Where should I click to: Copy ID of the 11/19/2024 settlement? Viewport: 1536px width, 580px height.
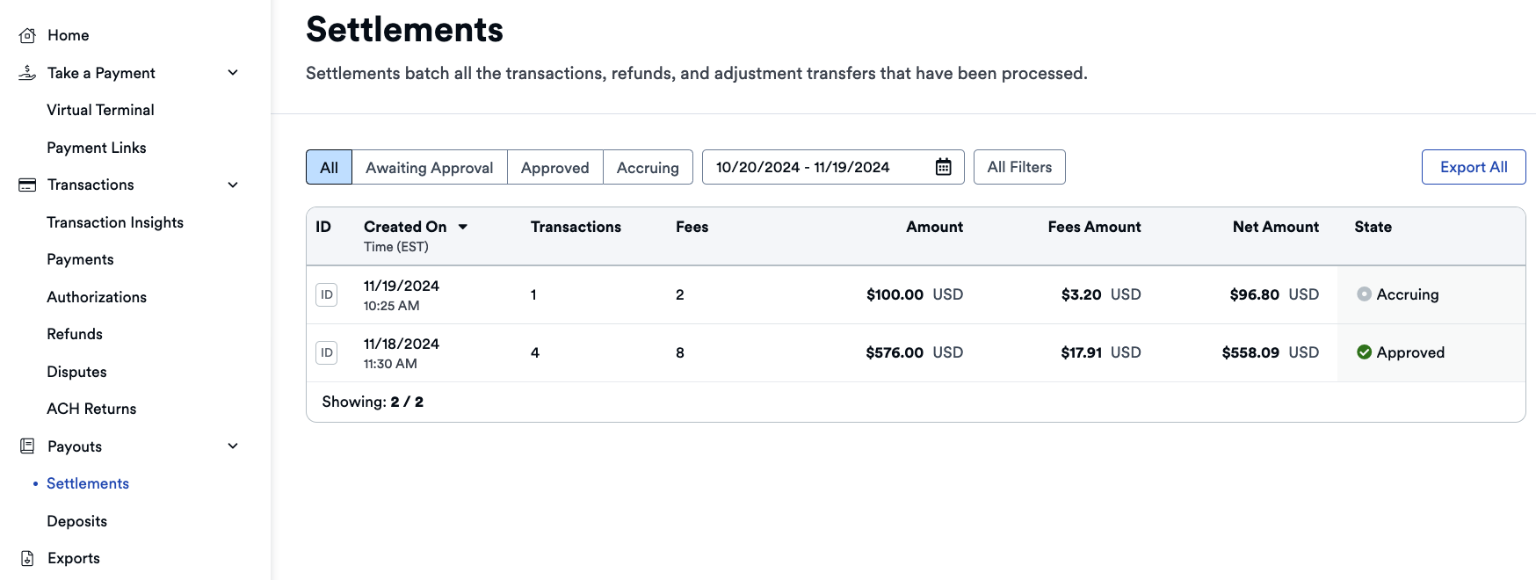(x=326, y=295)
